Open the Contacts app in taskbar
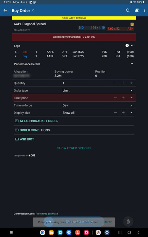148x237 pixels. pyautogui.click(x=78, y=233)
